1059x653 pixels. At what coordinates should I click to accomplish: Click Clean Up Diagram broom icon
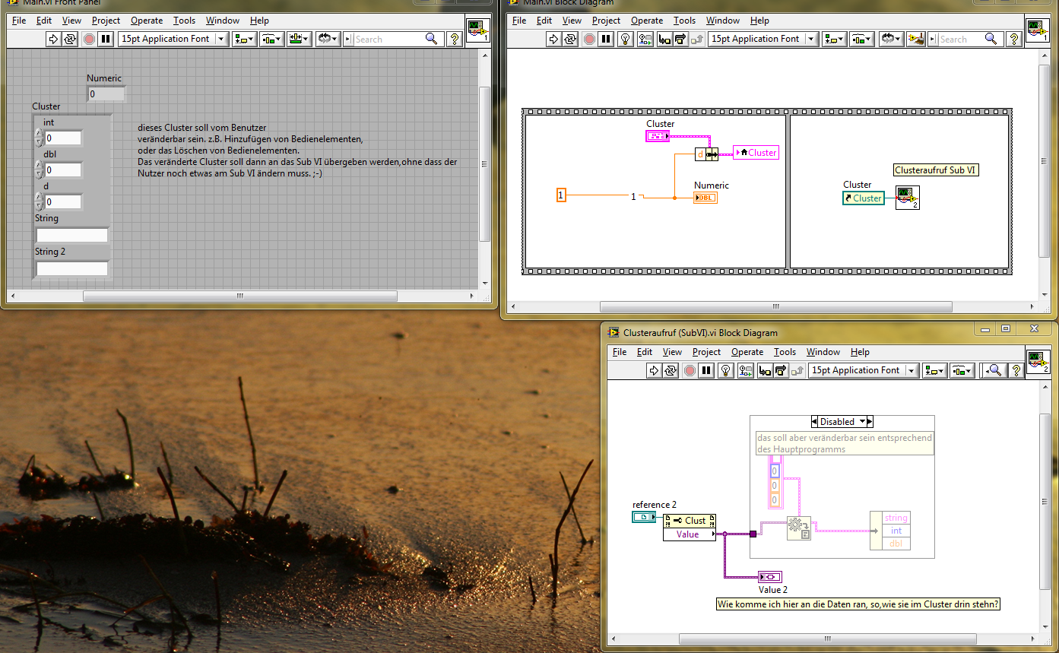tap(916, 39)
